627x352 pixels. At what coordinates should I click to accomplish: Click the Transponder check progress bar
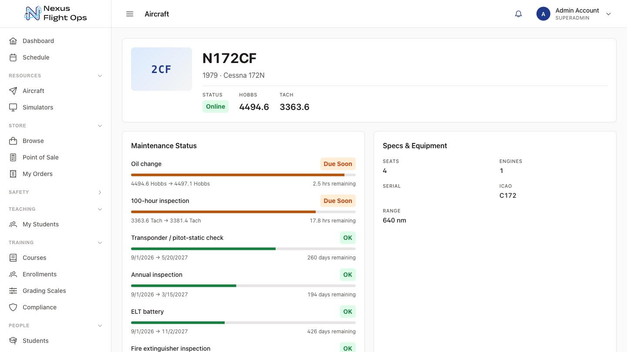point(243,249)
